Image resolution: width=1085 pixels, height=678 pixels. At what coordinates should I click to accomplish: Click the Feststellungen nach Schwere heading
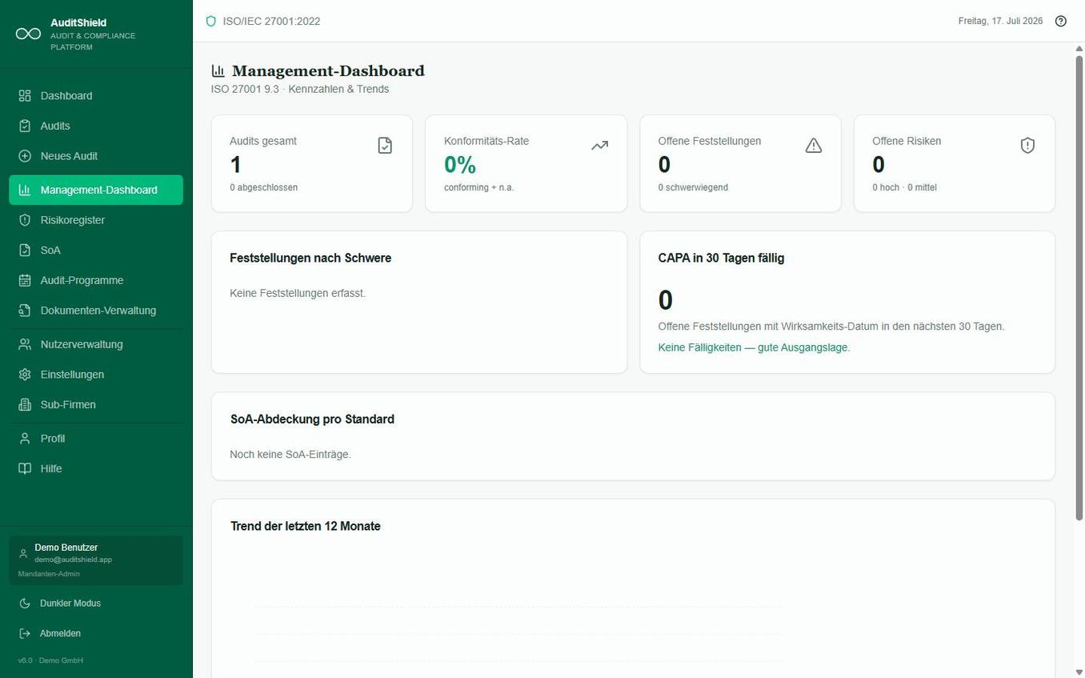pos(310,258)
